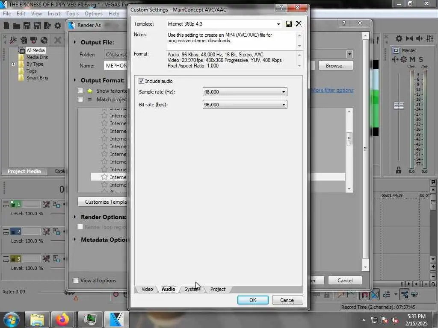Open Windows Start button

tap(11, 319)
